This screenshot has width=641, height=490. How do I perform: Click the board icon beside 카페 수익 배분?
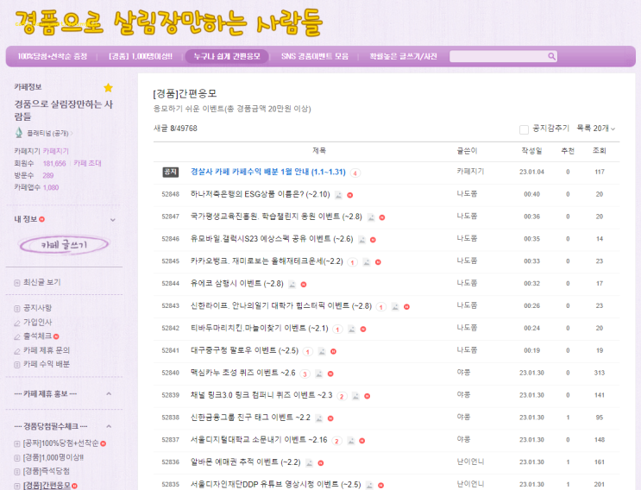[x=17, y=365]
